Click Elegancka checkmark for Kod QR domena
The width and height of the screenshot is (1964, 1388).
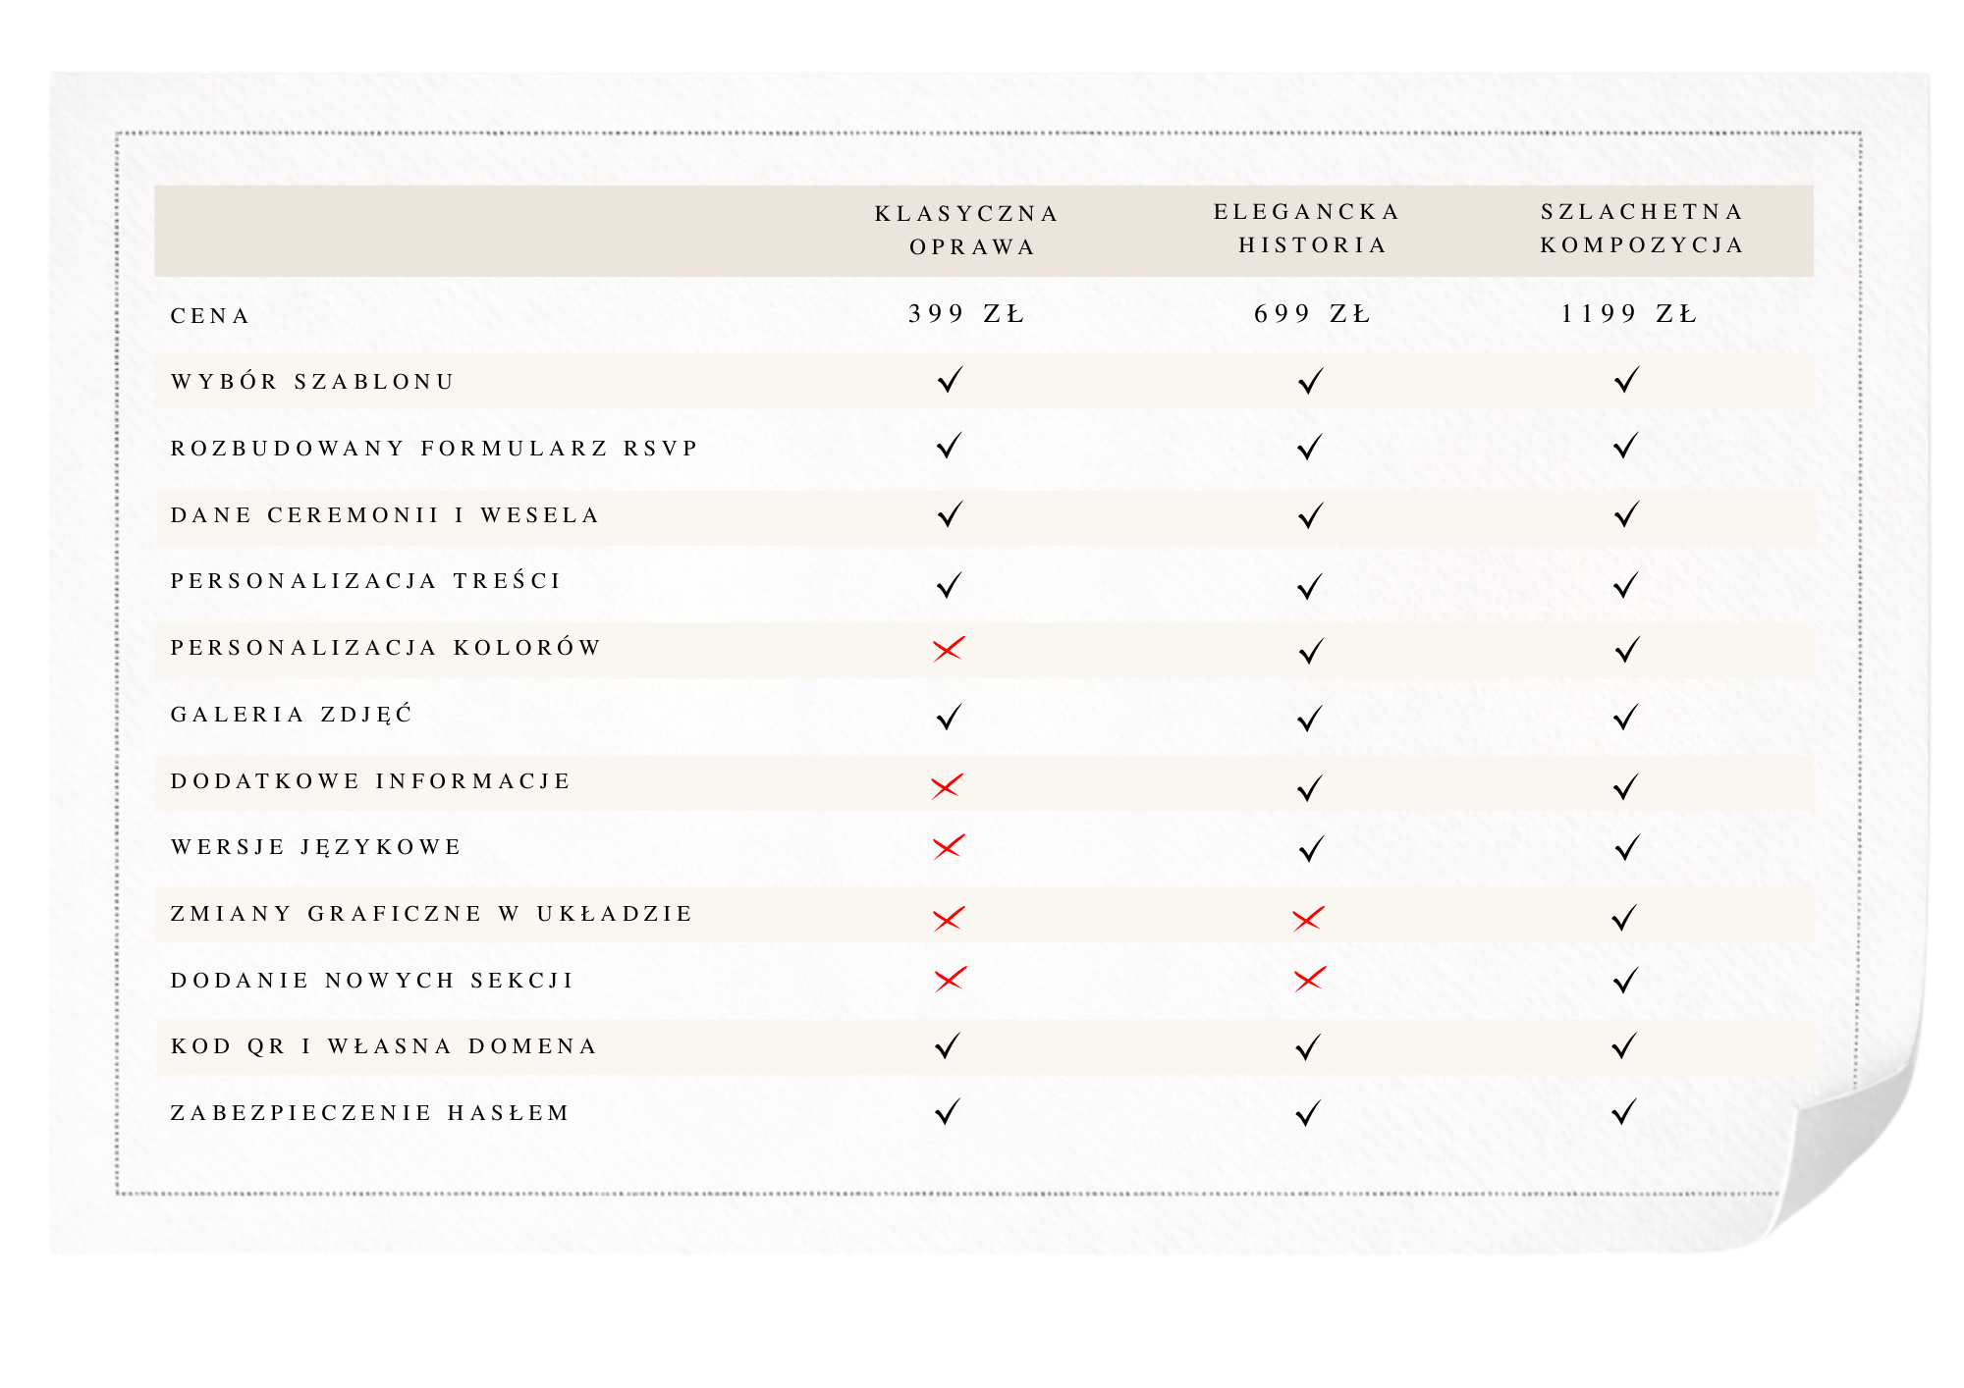[1308, 1047]
